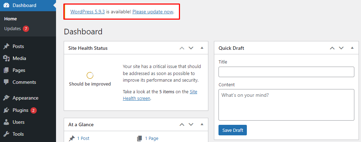Collapse the Quick Draft panel

[352, 48]
